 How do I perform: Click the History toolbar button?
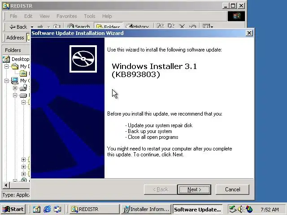pos(137,27)
